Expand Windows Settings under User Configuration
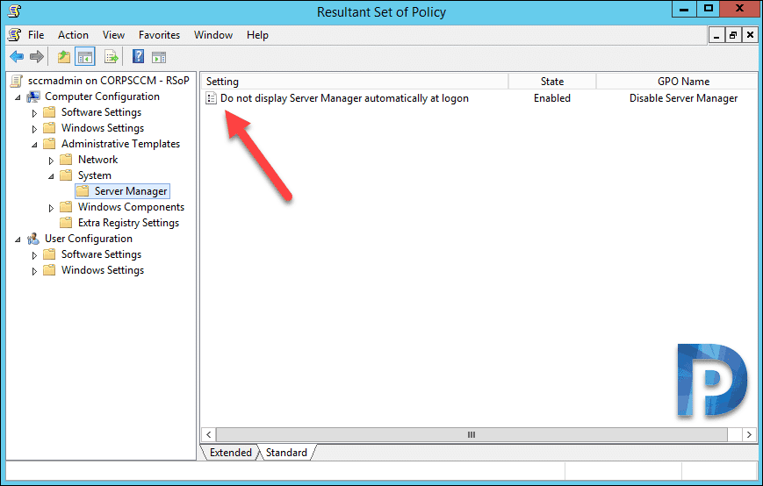Screen dimensions: 763x486 pyautogui.click(x=34, y=271)
